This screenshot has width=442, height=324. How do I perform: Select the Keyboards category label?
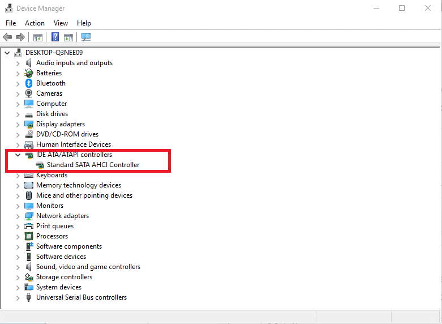pyautogui.click(x=52, y=175)
